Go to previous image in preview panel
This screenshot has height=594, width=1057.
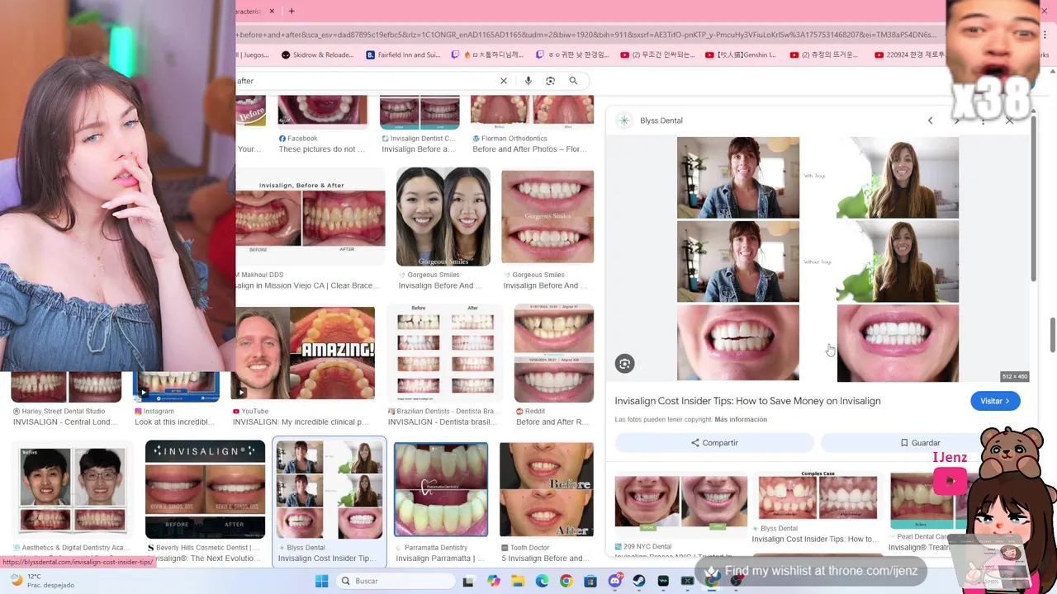930,120
